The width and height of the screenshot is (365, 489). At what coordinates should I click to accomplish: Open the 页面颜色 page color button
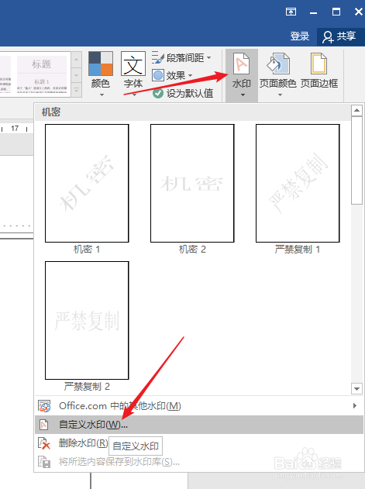point(277,75)
